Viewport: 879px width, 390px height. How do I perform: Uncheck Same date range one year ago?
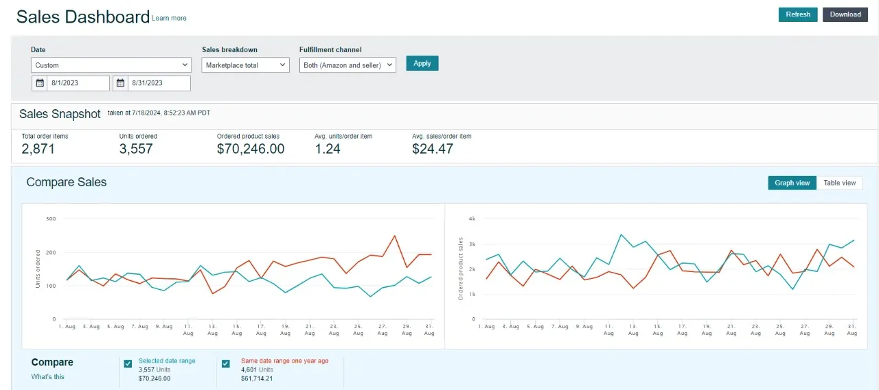(226, 364)
